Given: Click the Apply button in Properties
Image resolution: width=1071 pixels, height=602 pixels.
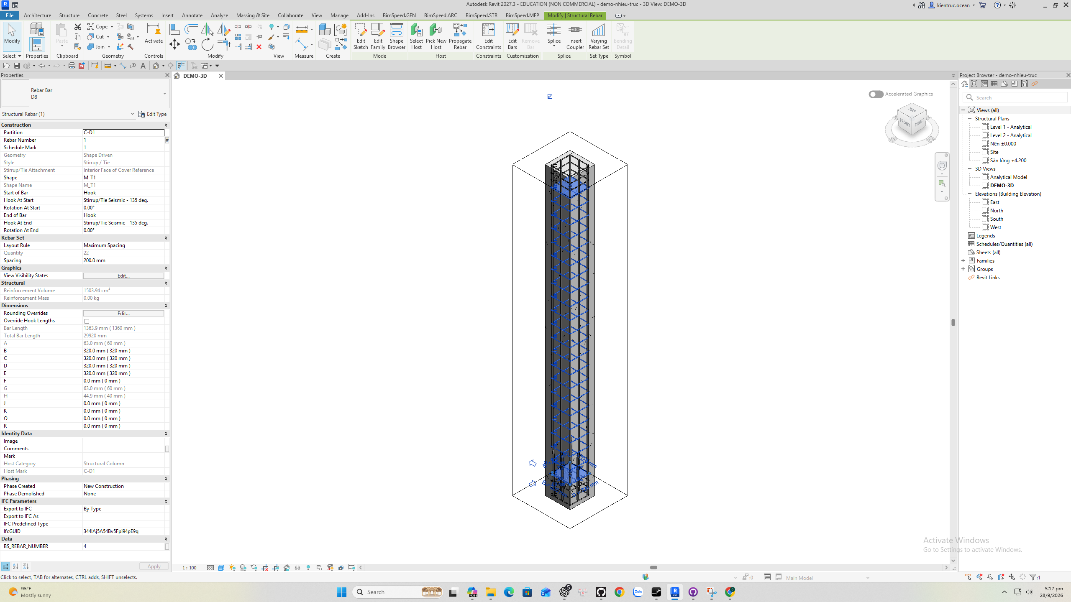Looking at the screenshot, I should pos(154,566).
